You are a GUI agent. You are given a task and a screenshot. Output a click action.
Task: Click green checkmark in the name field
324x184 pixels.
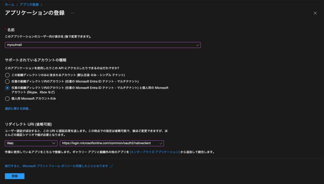197,45
